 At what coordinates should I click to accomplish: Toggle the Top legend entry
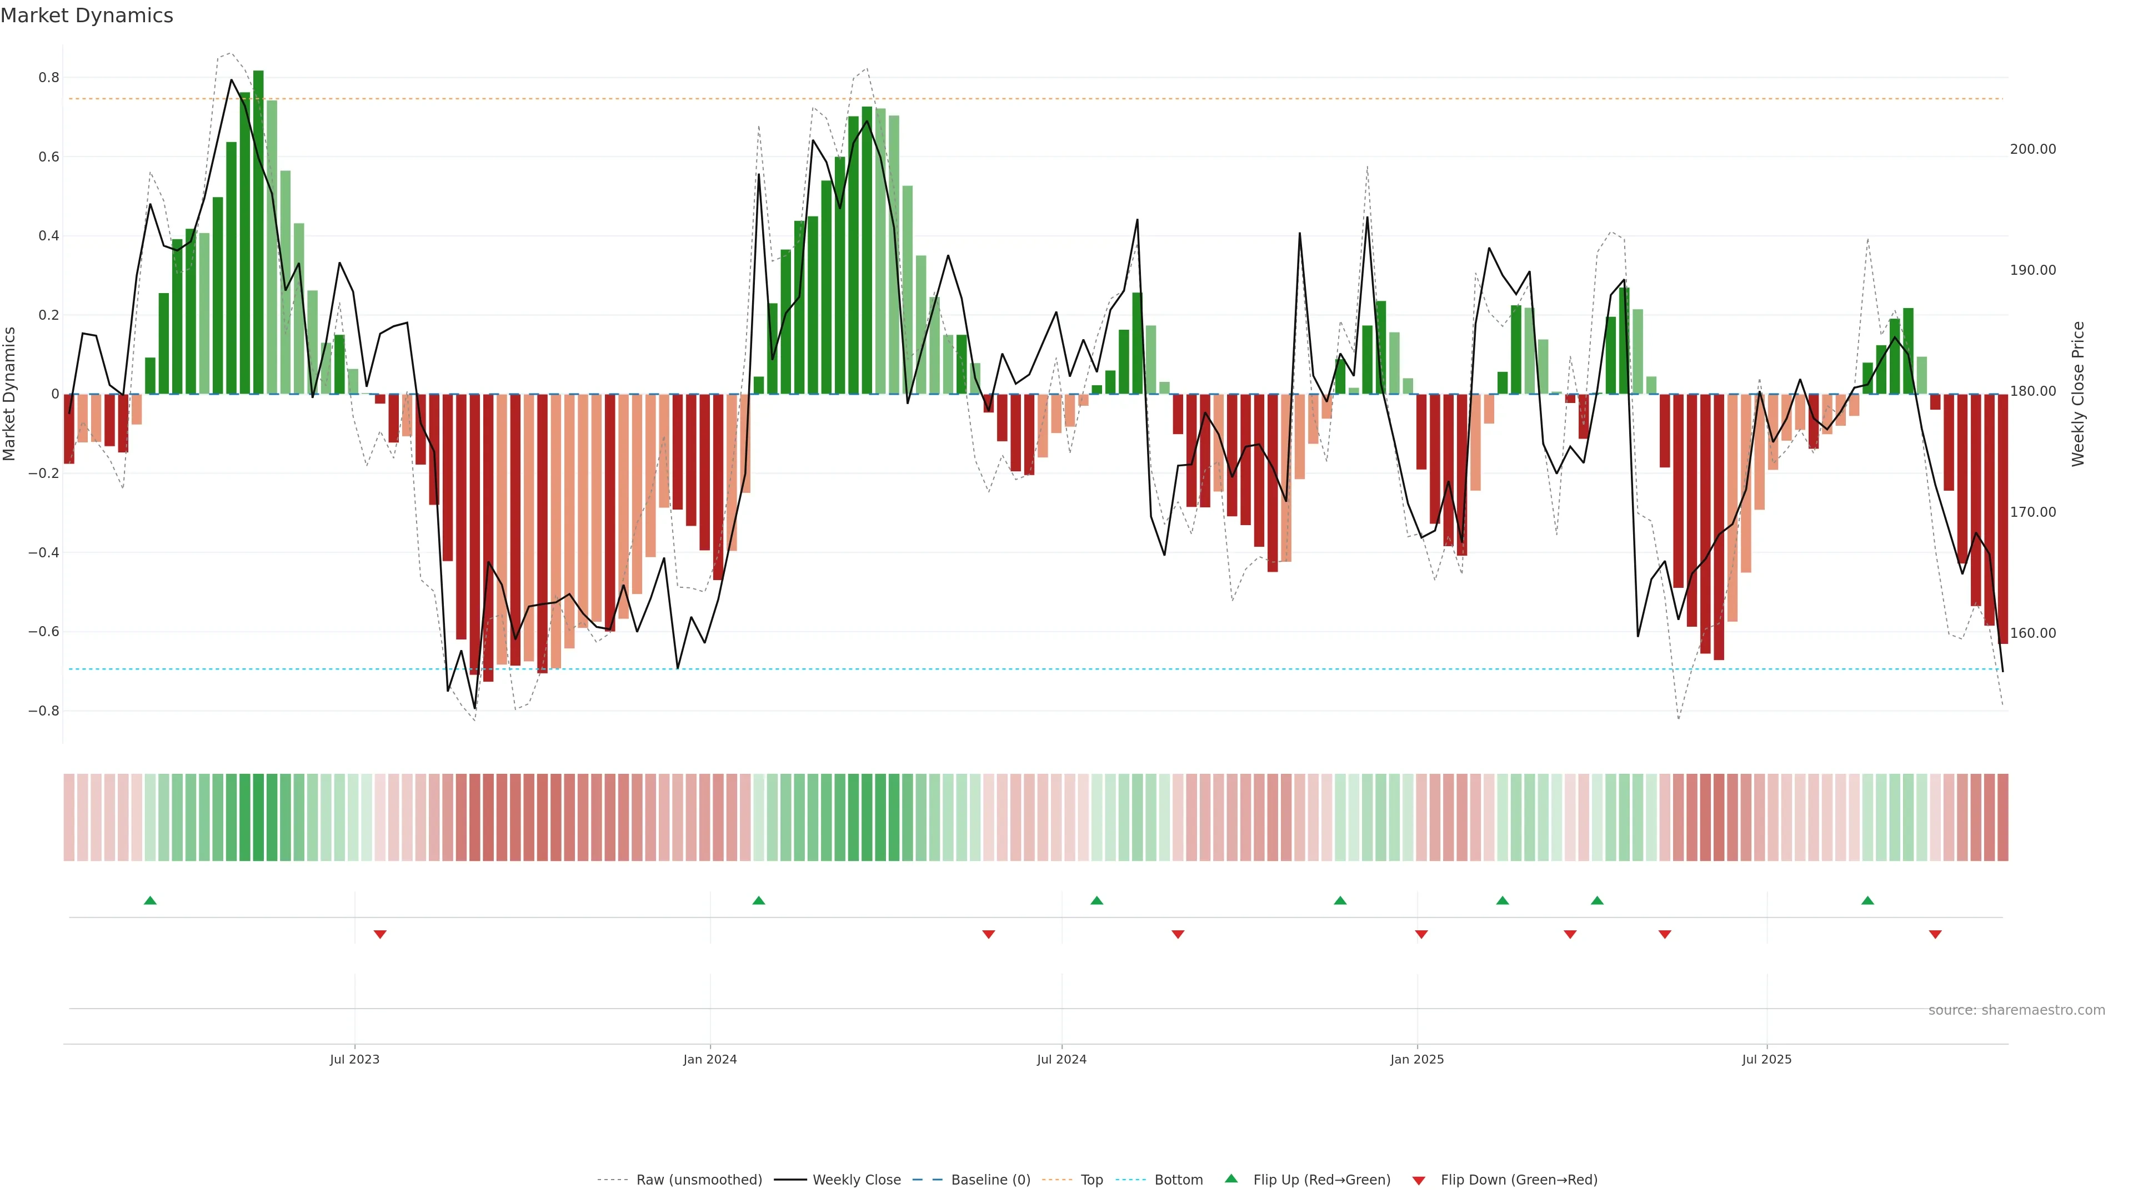click(x=1091, y=1180)
